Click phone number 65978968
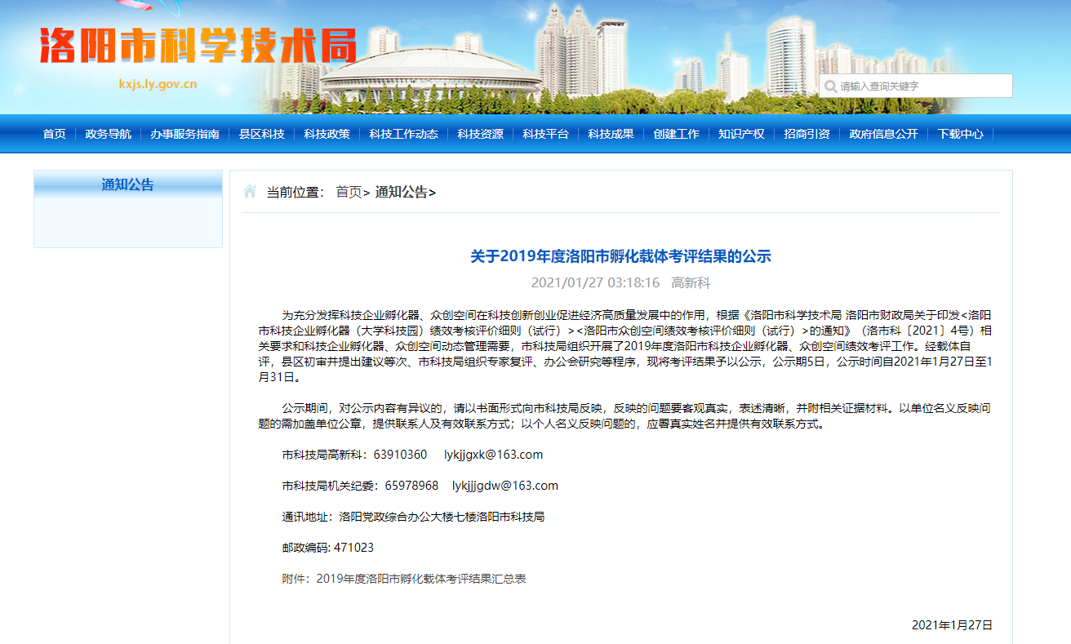This screenshot has width=1071, height=644. (x=411, y=486)
